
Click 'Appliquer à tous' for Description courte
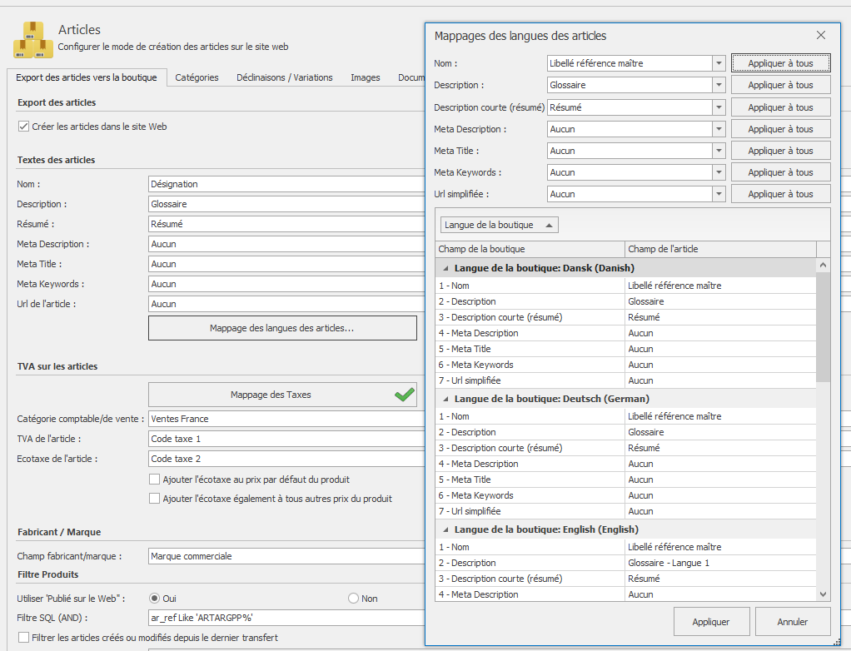coord(780,107)
